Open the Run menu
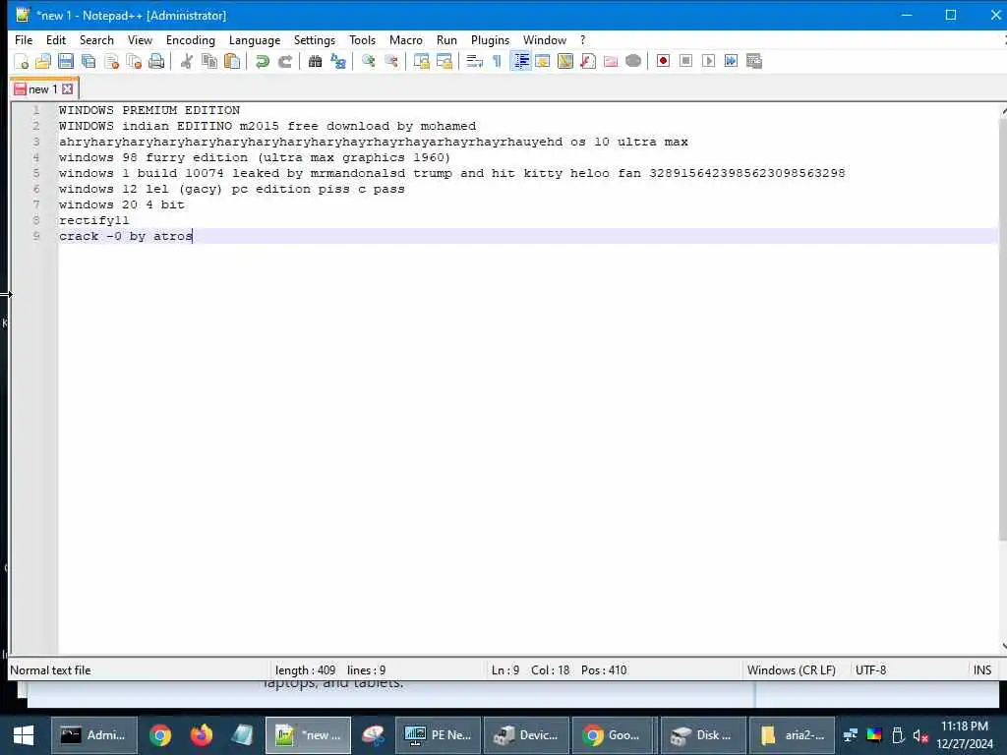 [446, 39]
